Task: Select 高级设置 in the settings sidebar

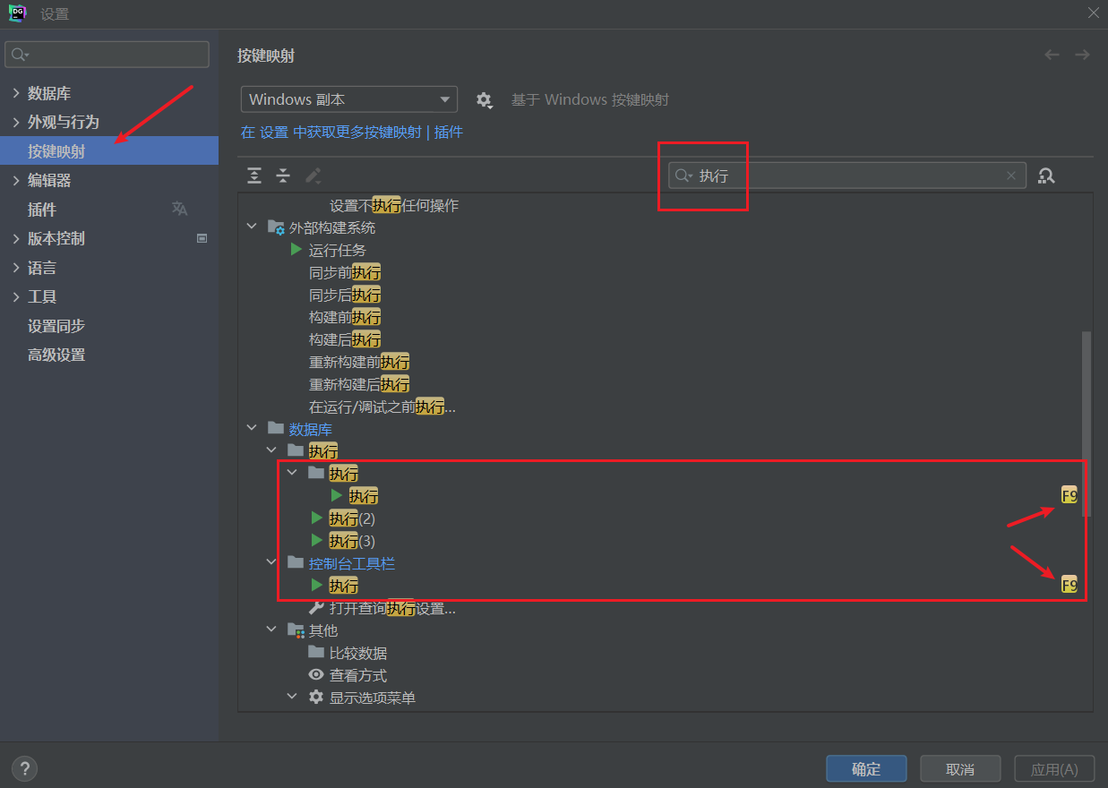Action: (x=56, y=355)
